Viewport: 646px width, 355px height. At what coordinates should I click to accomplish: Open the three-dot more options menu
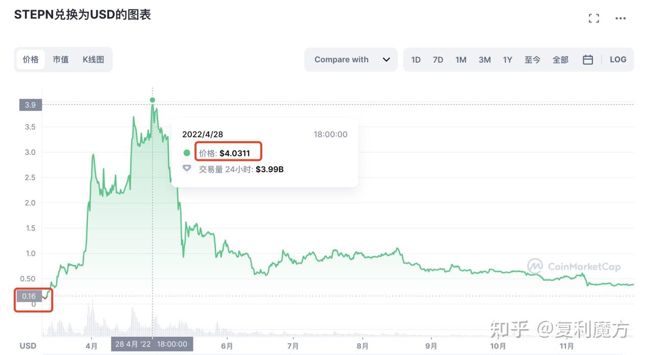click(620, 18)
